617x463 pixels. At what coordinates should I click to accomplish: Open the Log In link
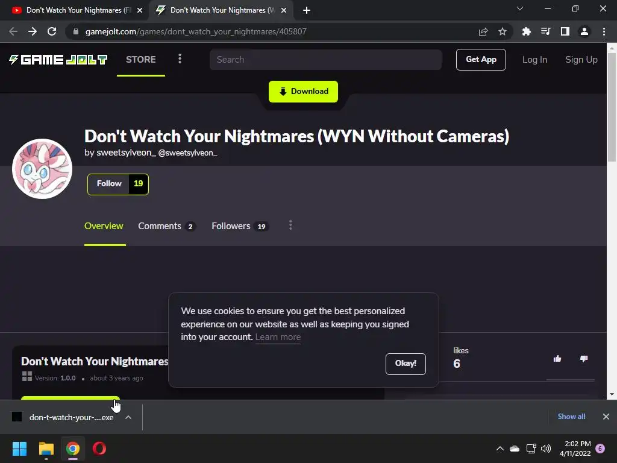(x=534, y=60)
